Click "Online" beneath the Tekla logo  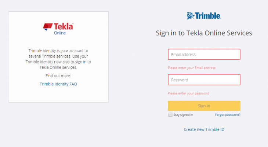point(60,33)
